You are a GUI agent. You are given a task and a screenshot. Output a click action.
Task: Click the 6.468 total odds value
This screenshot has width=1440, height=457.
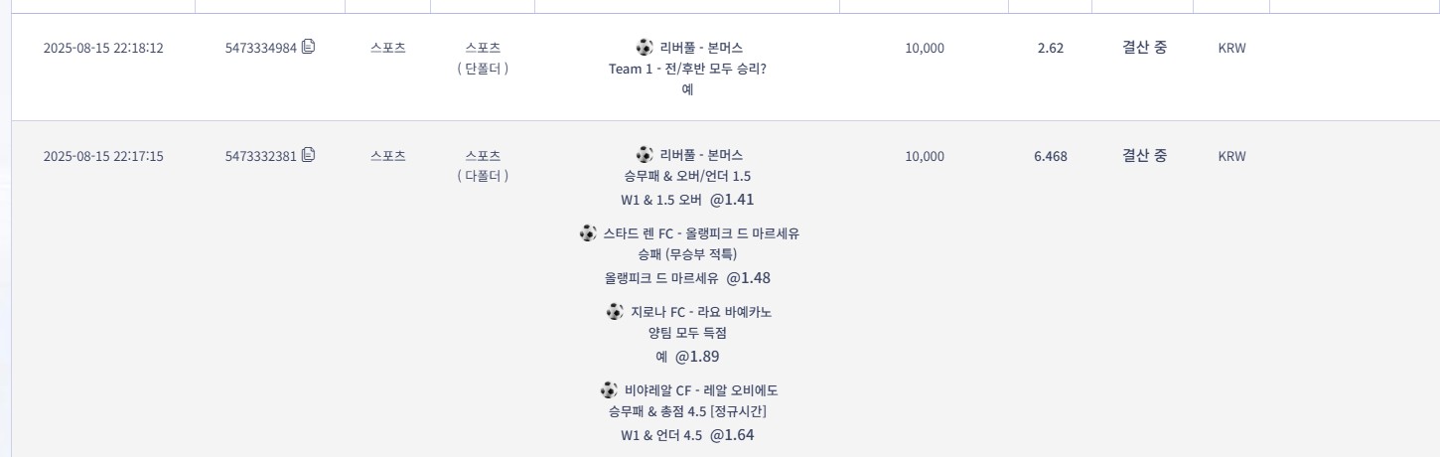[x=1050, y=156]
